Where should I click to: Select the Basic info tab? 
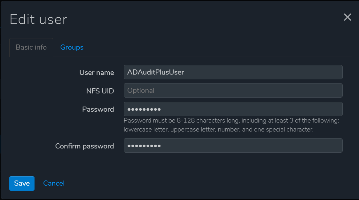pos(31,47)
